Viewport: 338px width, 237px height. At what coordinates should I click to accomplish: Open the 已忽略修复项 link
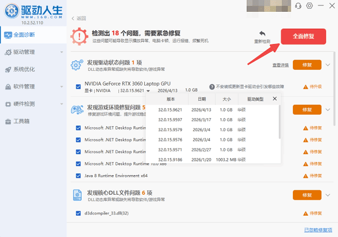tap(318, 230)
